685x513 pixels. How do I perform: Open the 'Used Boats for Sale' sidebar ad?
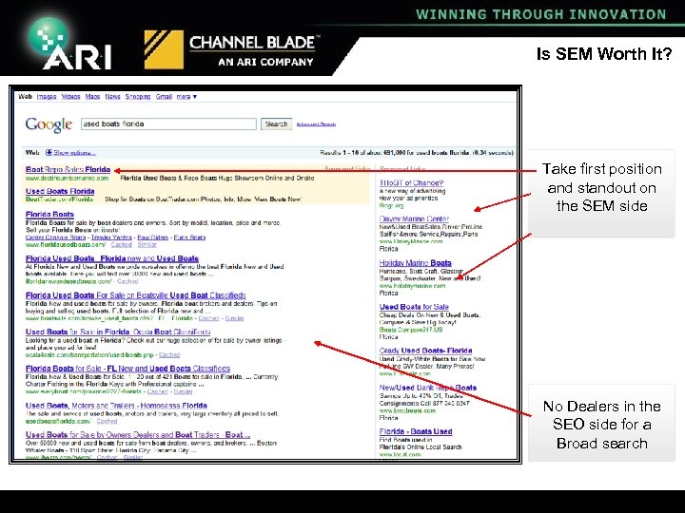(414, 307)
